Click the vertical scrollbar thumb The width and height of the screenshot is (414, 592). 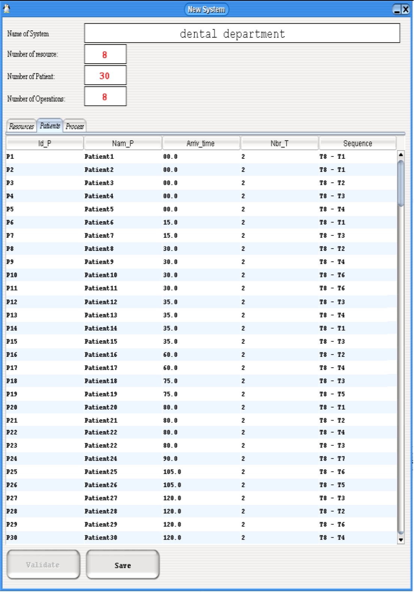point(401,183)
